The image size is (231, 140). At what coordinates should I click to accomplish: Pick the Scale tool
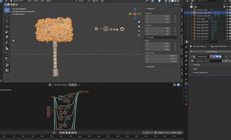point(7,32)
